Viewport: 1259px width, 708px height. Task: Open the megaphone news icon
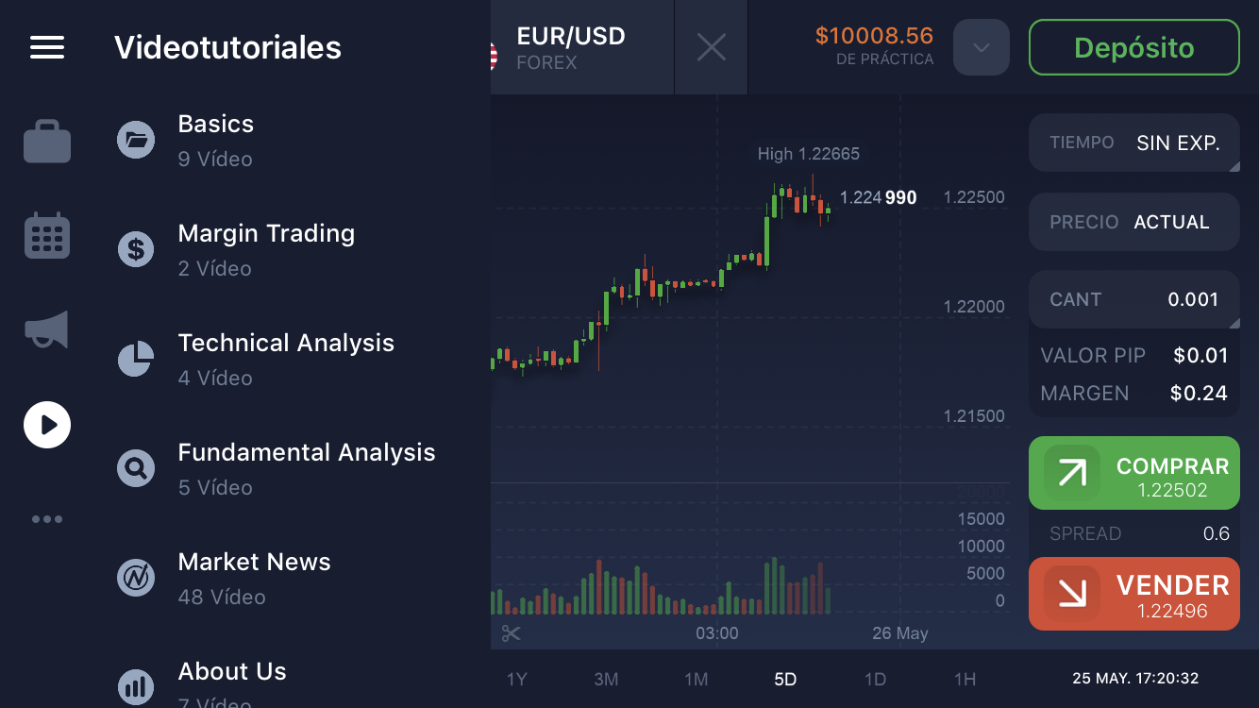[x=47, y=329]
